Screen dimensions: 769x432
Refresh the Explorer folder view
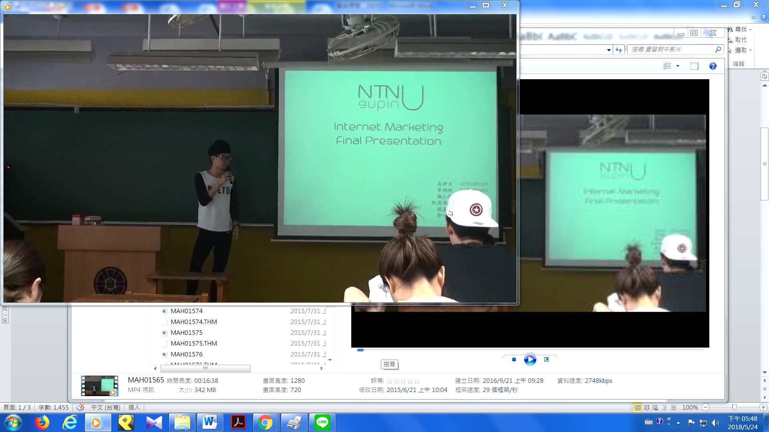(x=619, y=50)
